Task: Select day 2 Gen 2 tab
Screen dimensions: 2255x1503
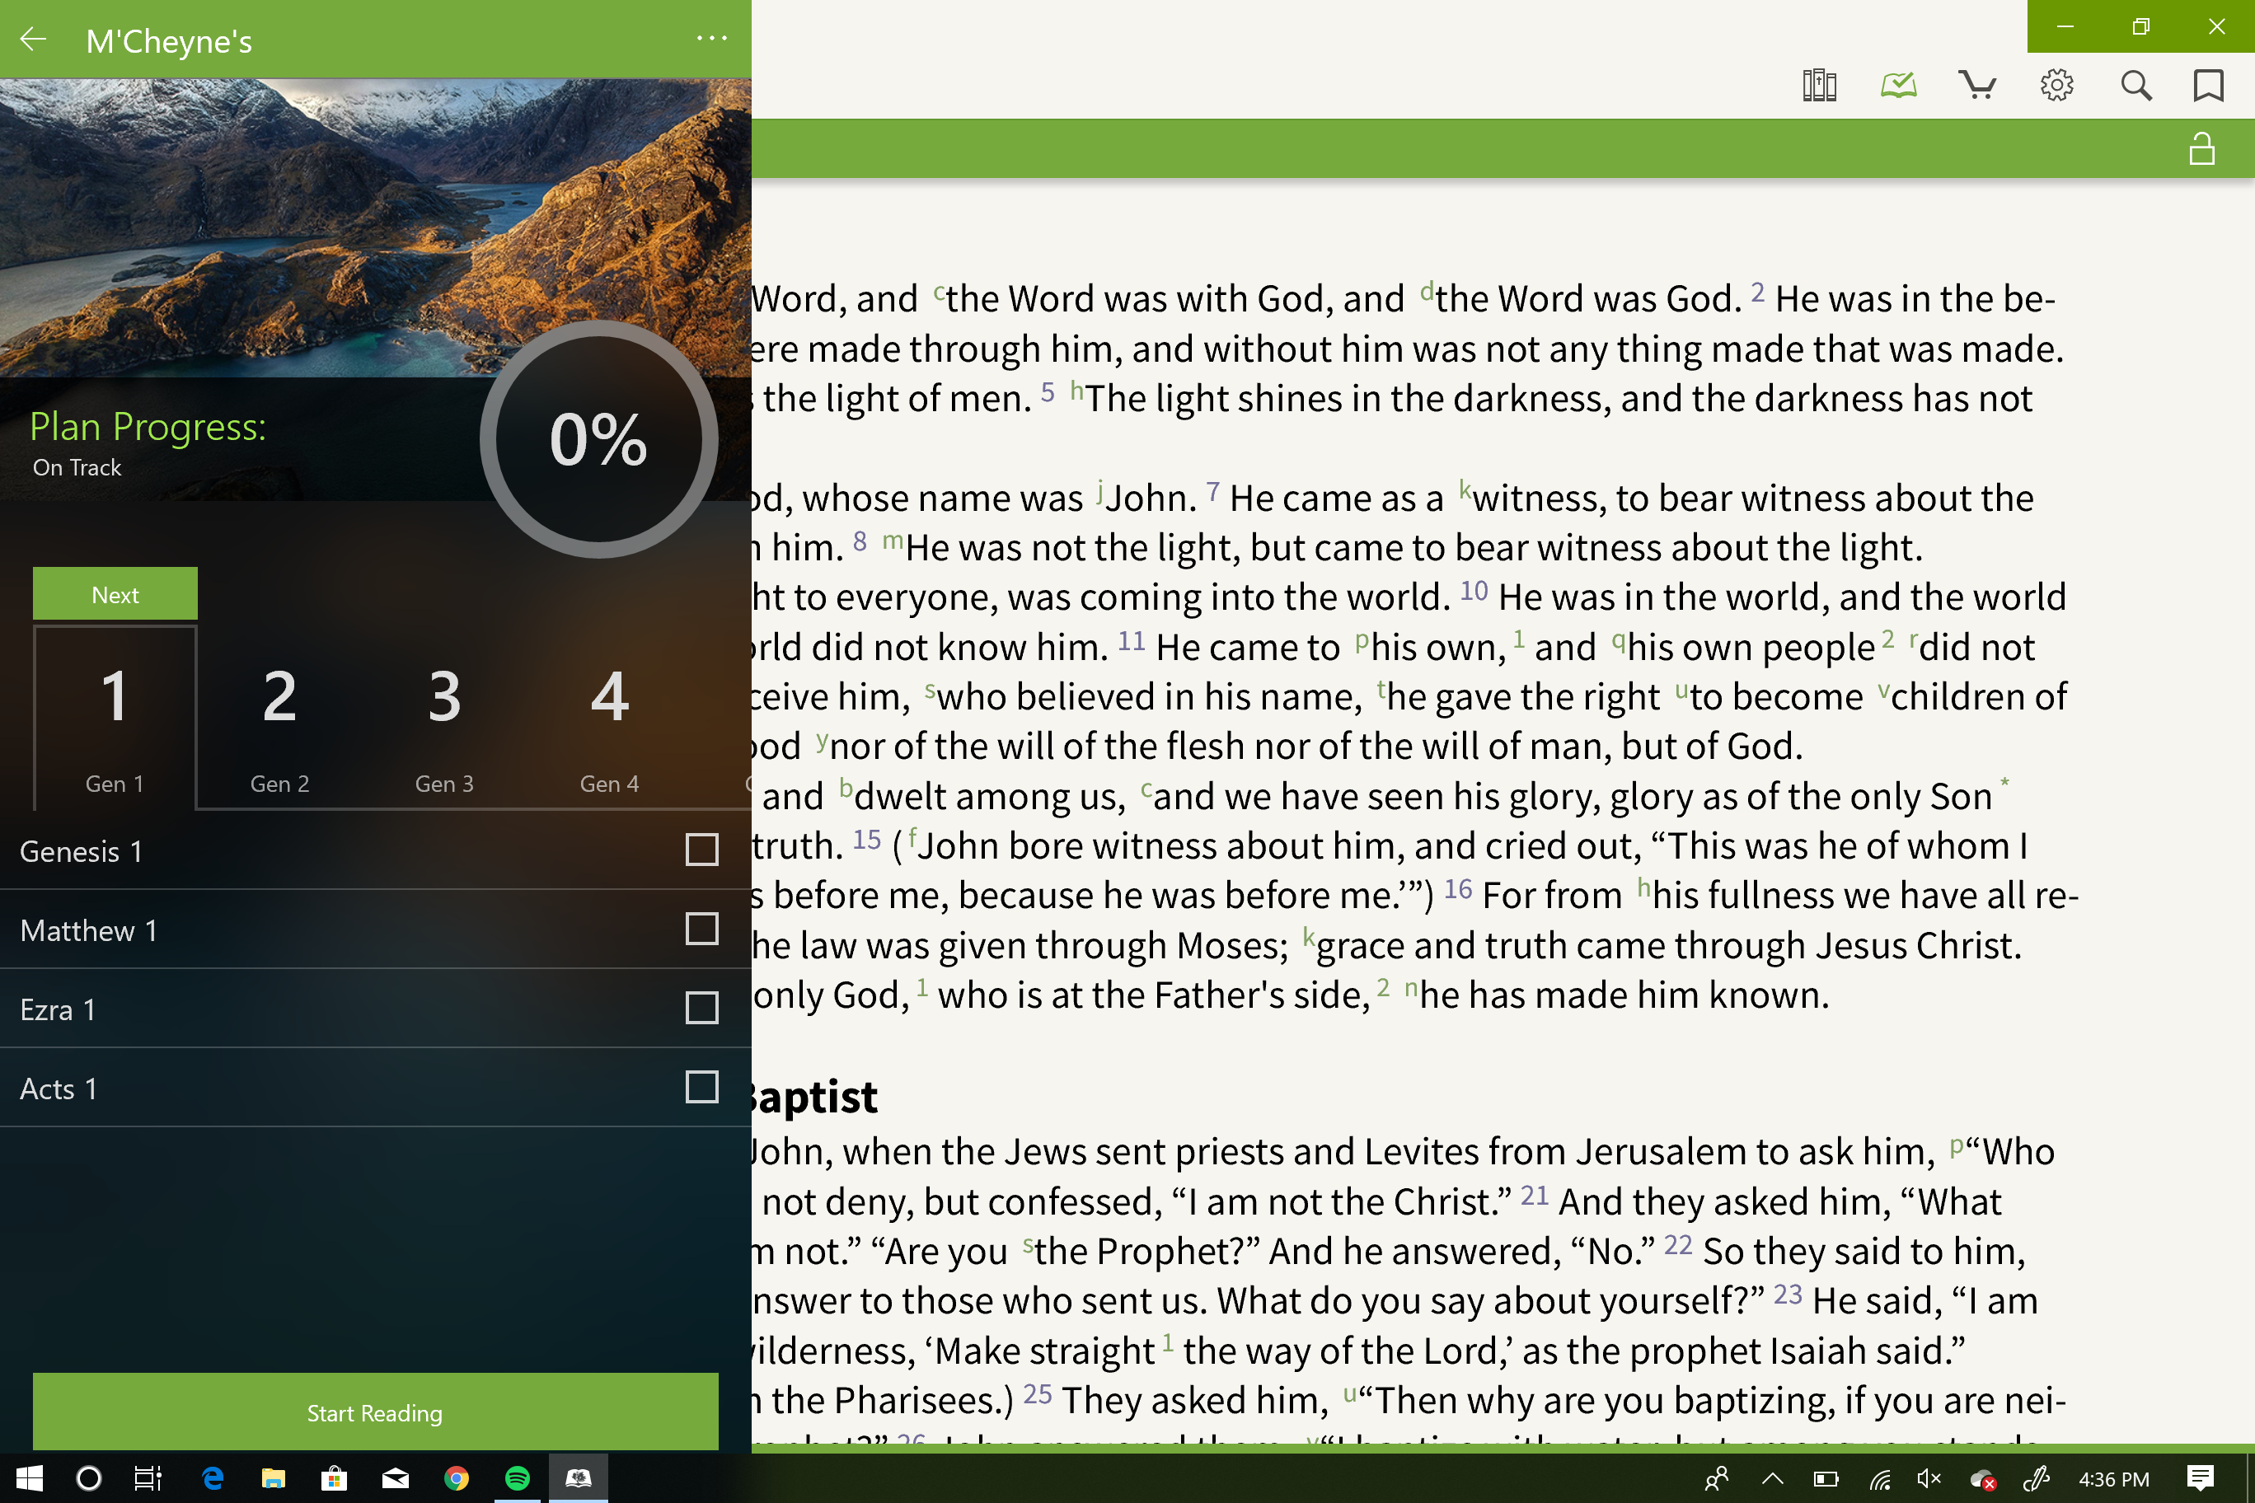Action: tap(280, 719)
